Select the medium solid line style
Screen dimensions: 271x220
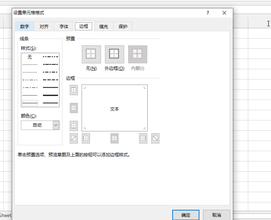click(50, 87)
